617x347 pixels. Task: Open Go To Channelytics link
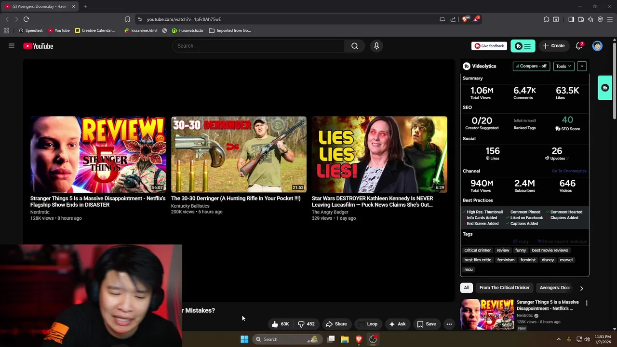(x=569, y=171)
